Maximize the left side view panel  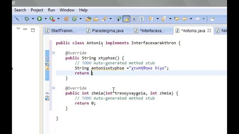[x=33, y=30]
